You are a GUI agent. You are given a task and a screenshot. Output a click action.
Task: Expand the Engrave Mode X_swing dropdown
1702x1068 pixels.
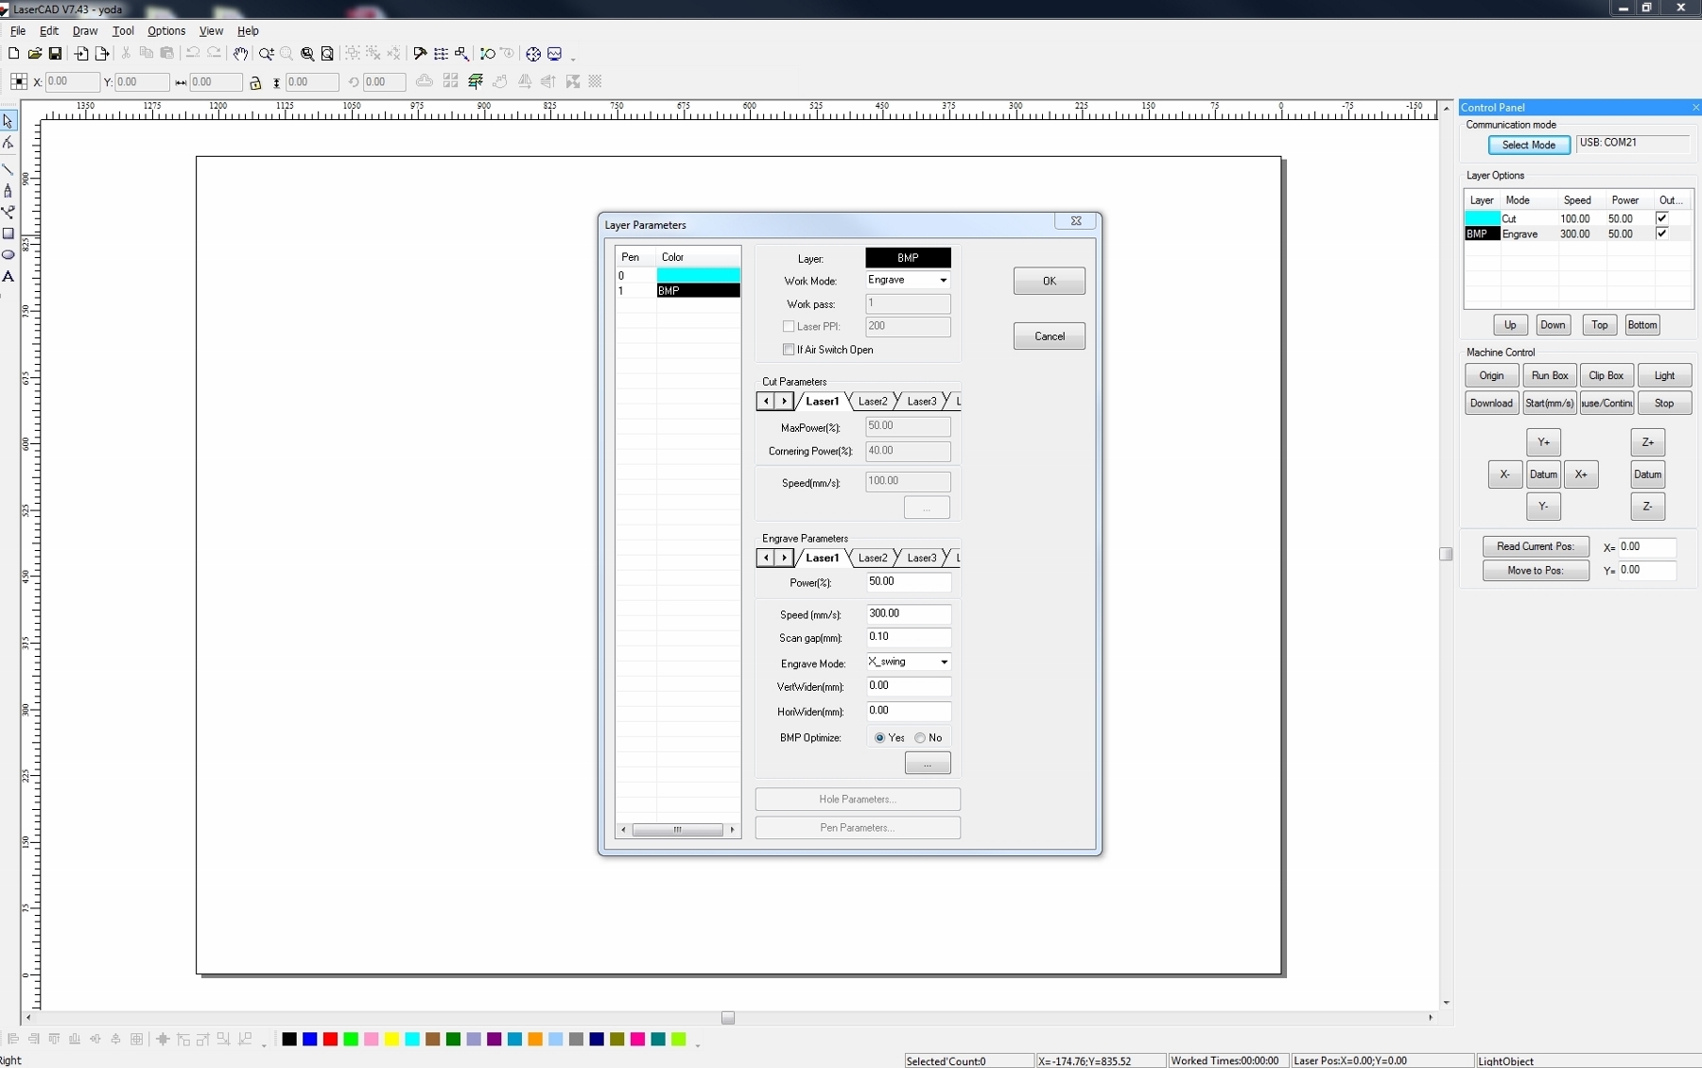point(943,663)
